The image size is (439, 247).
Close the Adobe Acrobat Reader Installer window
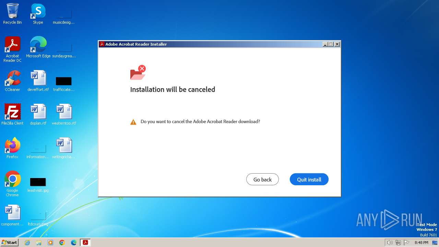337,44
